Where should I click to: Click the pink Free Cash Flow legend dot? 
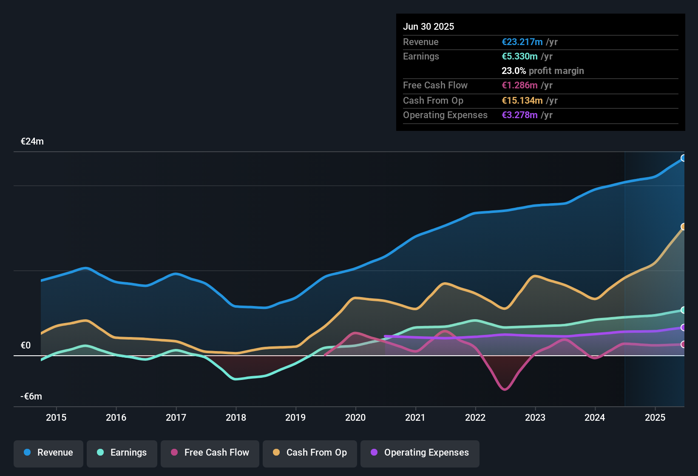coord(174,453)
